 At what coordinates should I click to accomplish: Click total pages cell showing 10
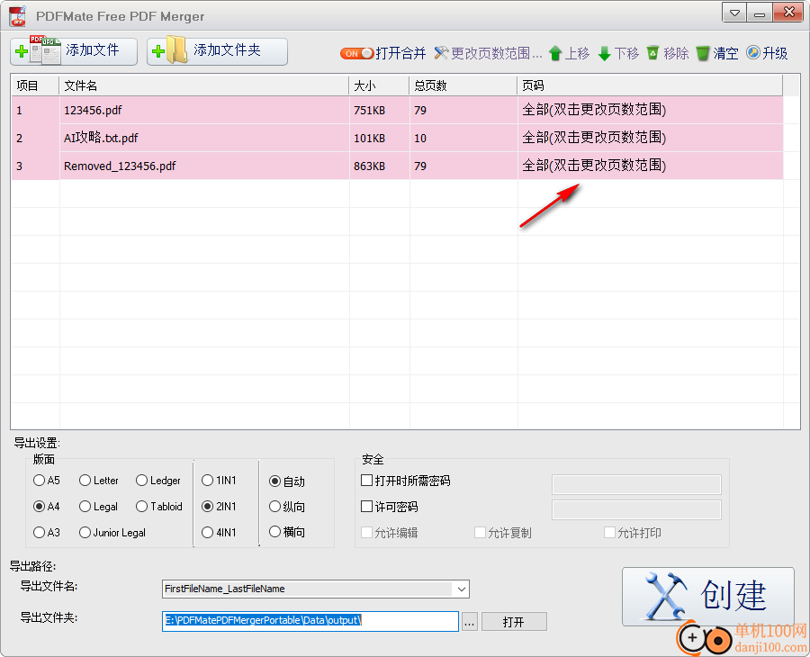pos(463,138)
